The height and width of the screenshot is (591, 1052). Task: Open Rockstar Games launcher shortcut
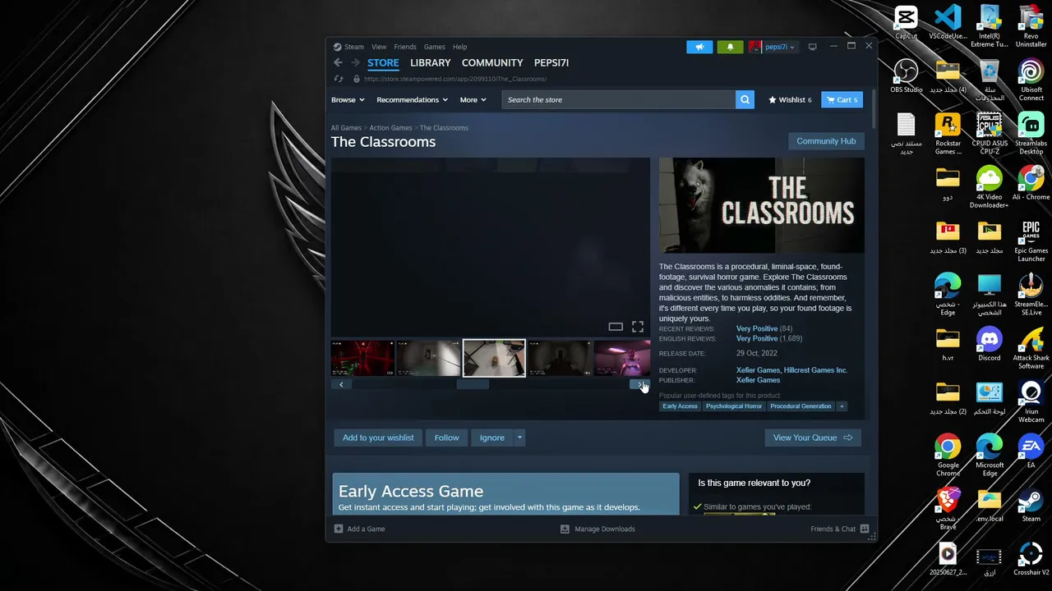pyautogui.click(x=948, y=134)
